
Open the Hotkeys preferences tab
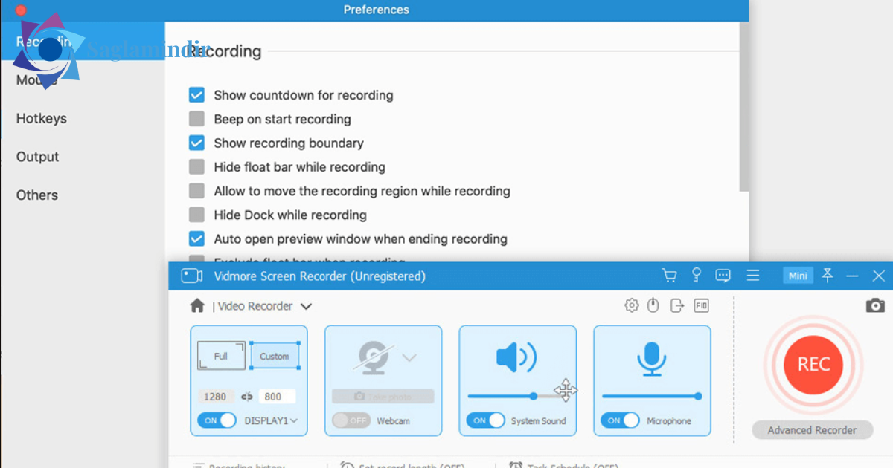point(41,118)
